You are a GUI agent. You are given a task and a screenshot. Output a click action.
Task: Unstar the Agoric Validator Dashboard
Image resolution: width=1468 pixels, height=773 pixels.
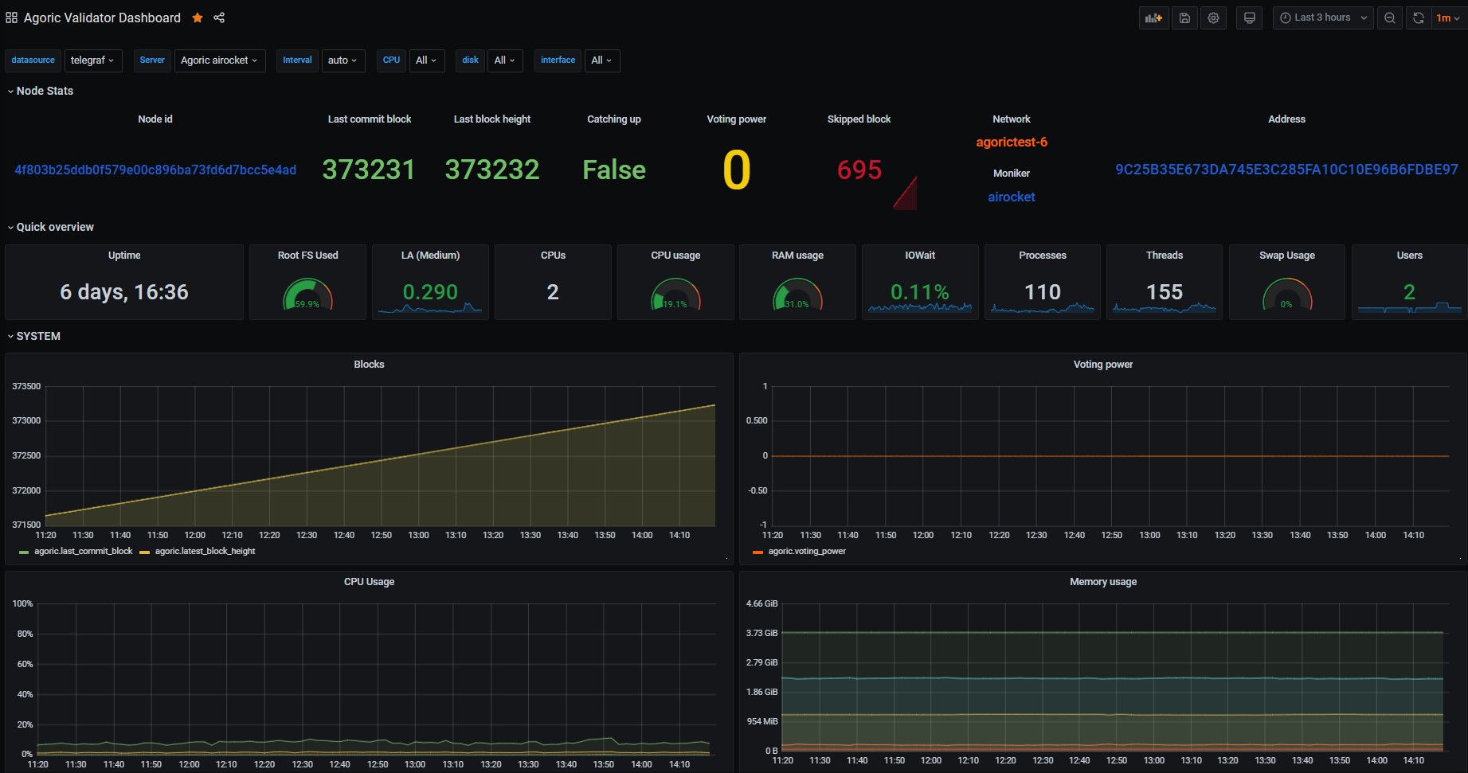pyautogui.click(x=198, y=18)
